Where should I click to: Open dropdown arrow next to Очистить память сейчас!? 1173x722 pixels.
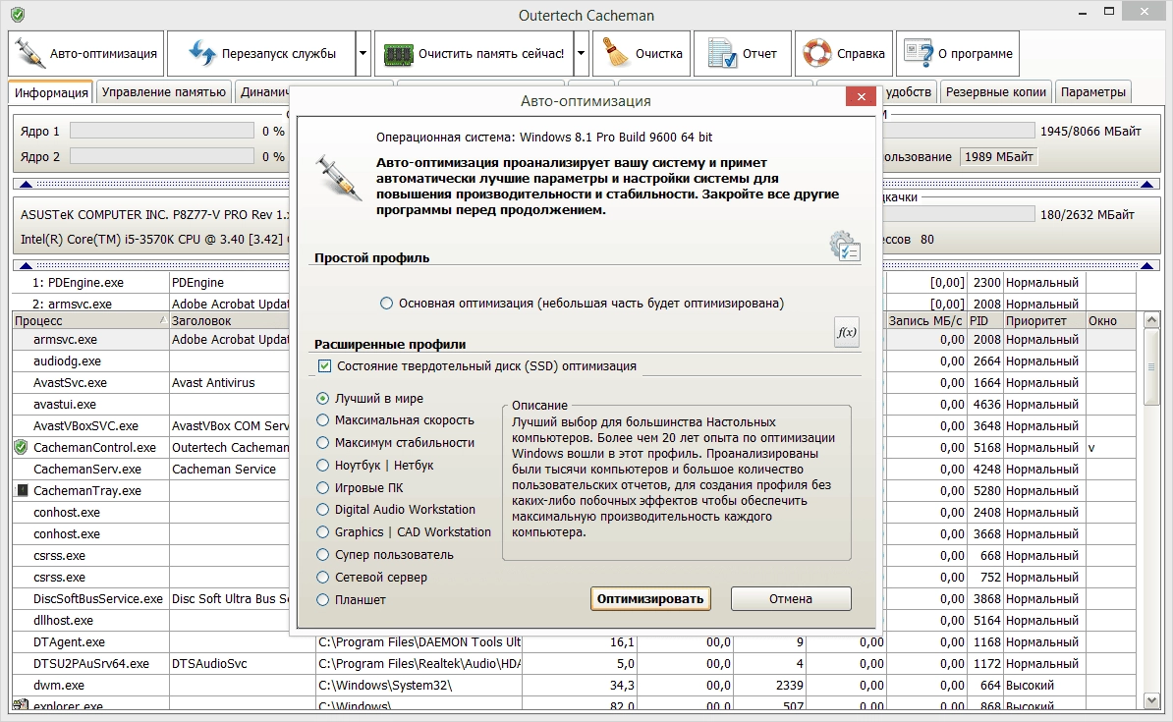coord(582,54)
